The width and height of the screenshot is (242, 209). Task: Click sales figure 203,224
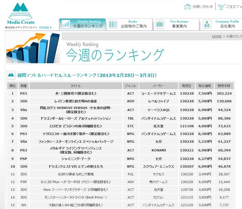click(x=224, y=93)
